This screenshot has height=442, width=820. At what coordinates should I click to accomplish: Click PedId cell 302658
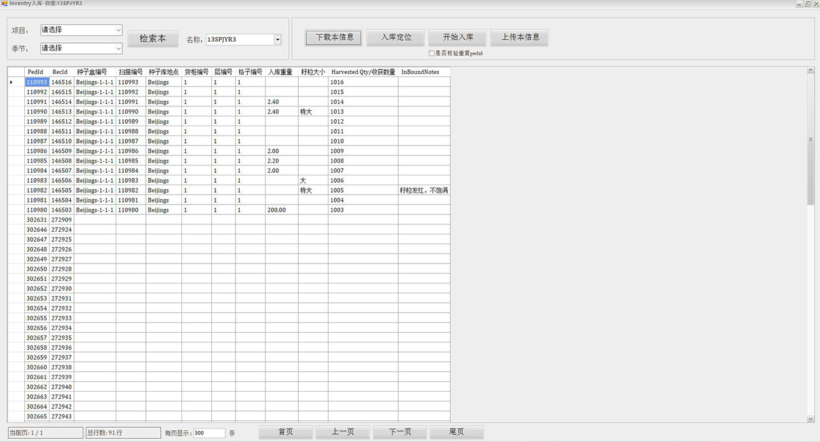click(37, 348)
